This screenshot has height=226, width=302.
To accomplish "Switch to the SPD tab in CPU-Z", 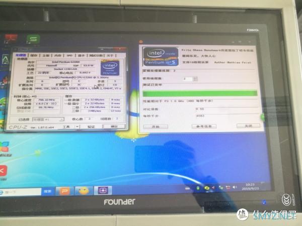I will (69, 56).
